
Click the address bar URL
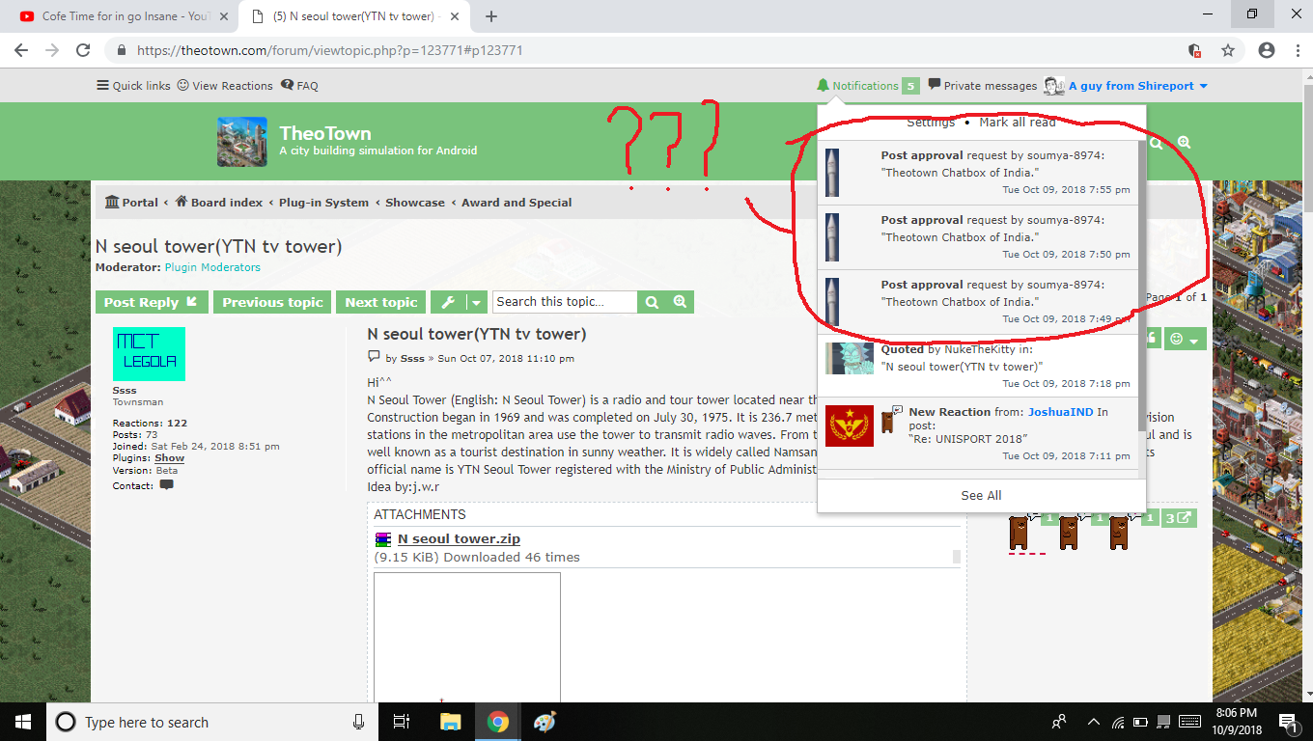(330, 50)
